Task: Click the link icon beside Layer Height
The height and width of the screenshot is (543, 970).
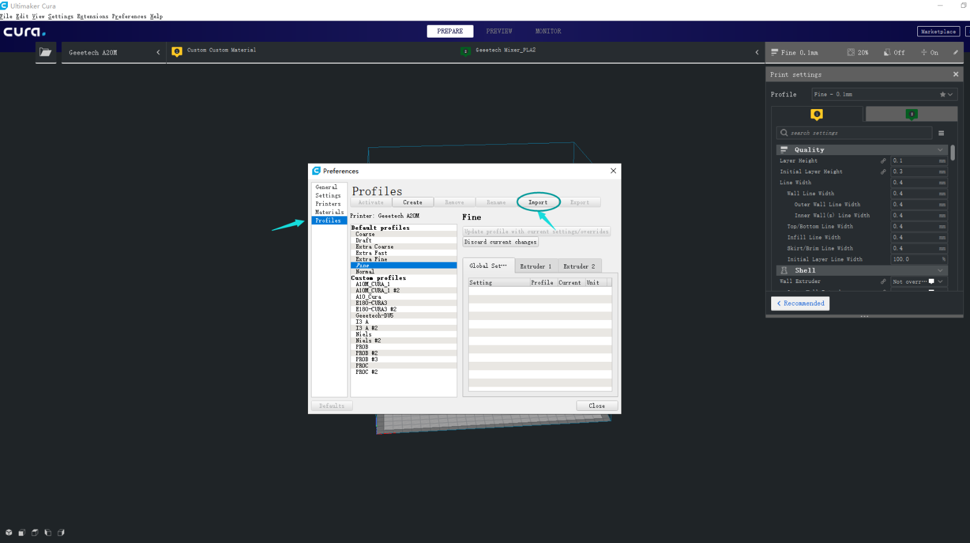Action: point(883,161)
